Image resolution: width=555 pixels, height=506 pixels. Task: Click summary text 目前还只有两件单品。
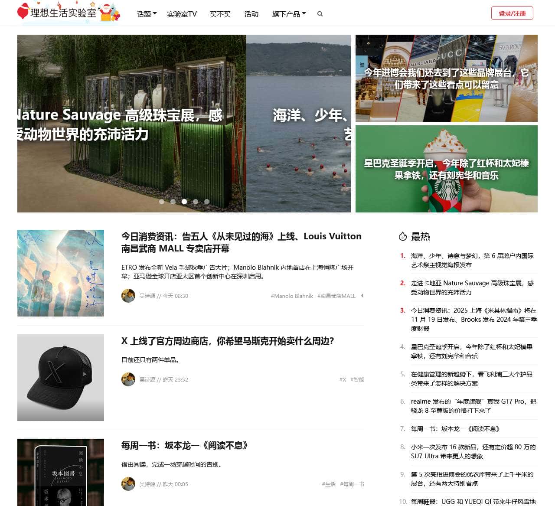pos(150,360)
